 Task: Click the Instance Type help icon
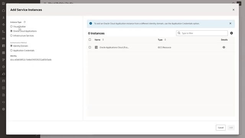point(24,22)
